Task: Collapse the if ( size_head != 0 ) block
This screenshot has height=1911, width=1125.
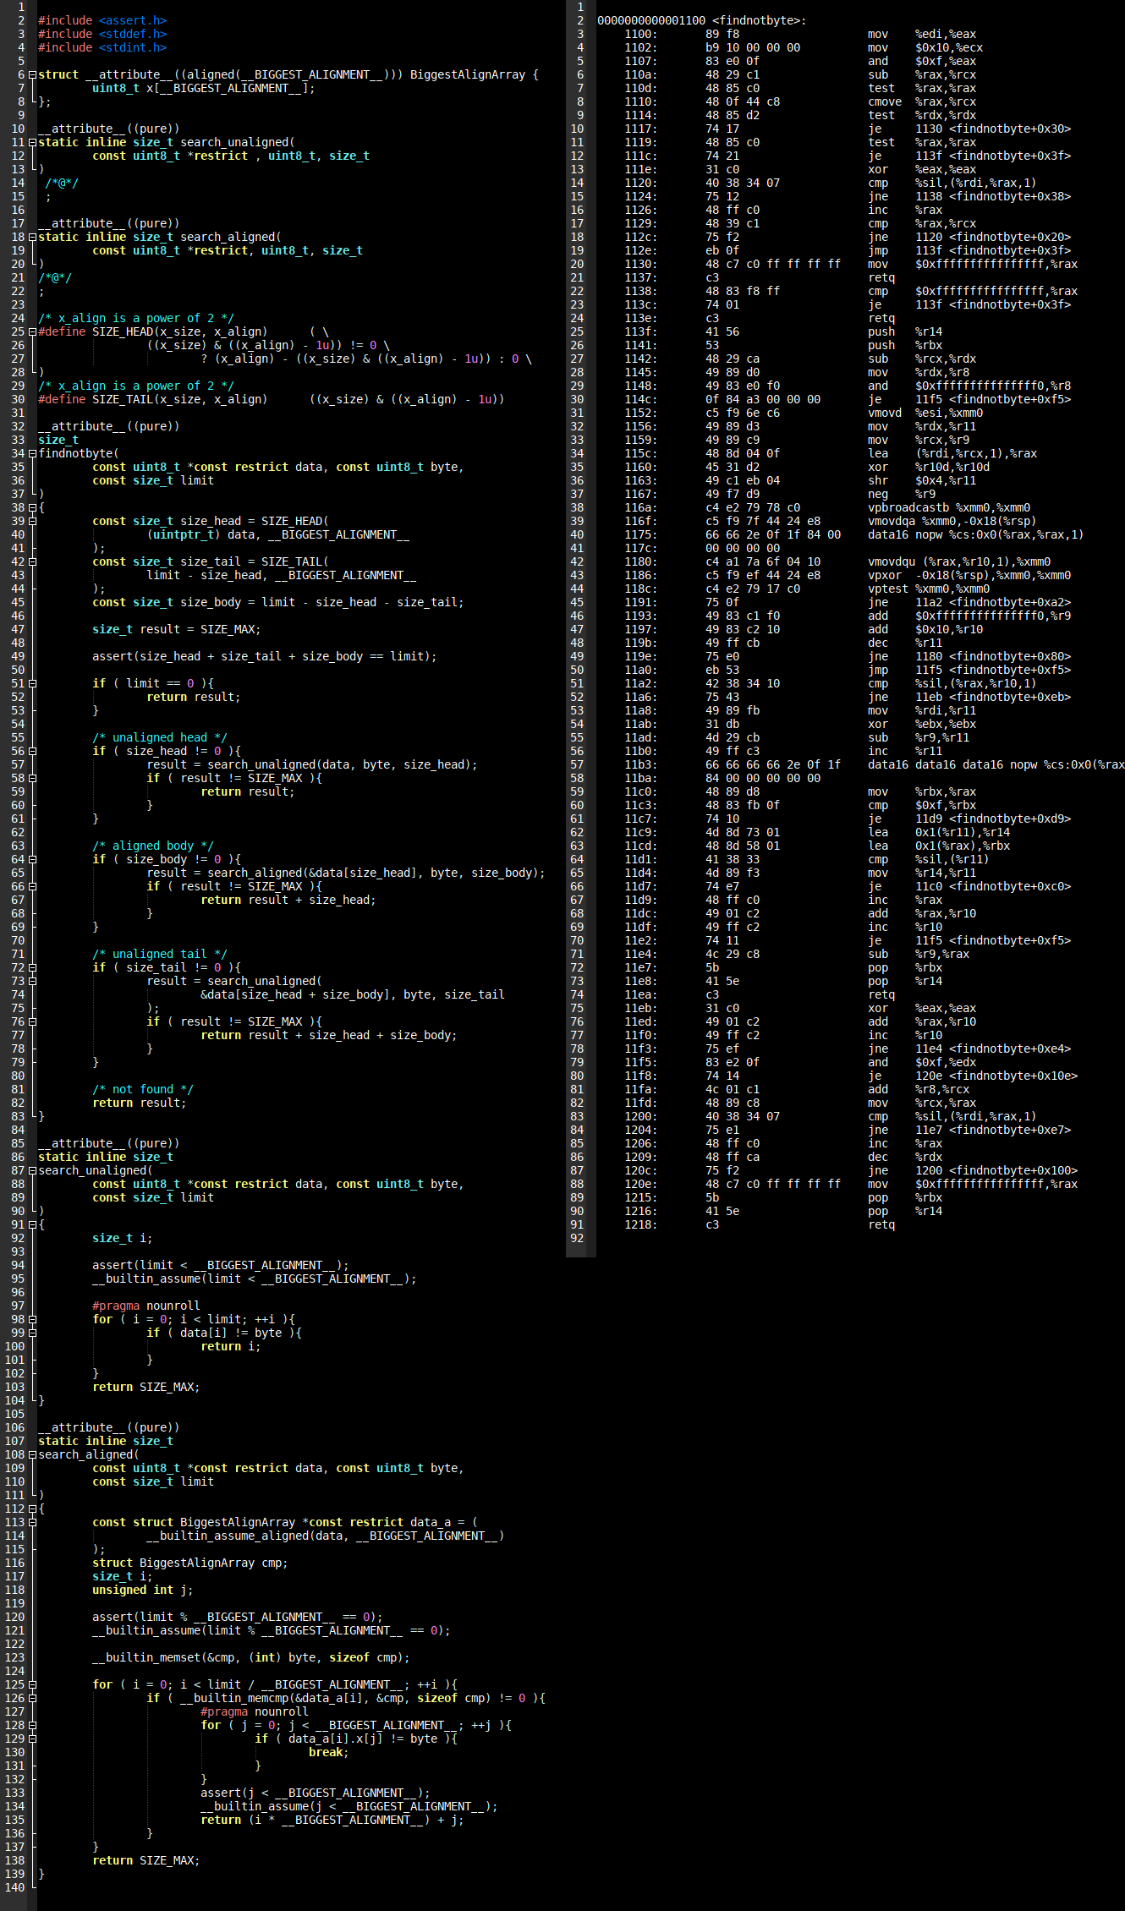Action: point(32,752)
